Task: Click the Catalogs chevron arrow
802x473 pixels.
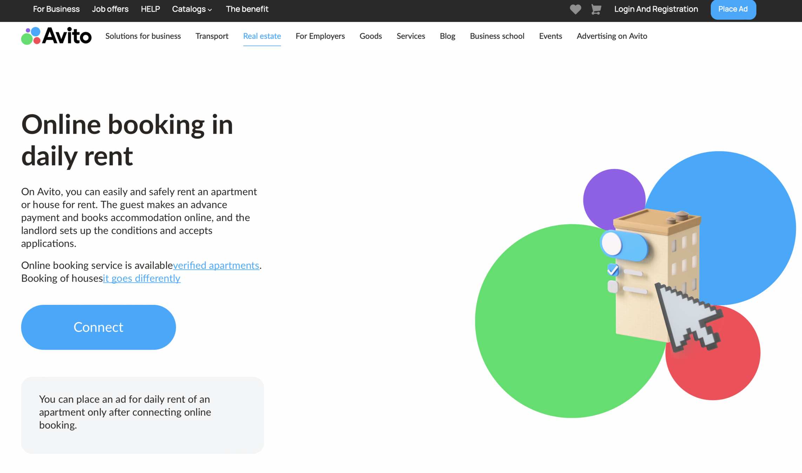Action: click(x=210, y=10)
